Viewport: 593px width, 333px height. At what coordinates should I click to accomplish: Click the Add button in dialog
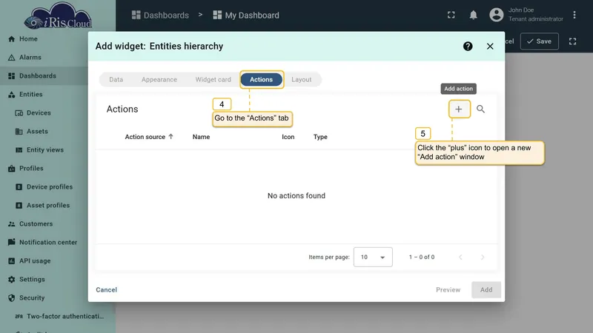(x=486, y=290)
